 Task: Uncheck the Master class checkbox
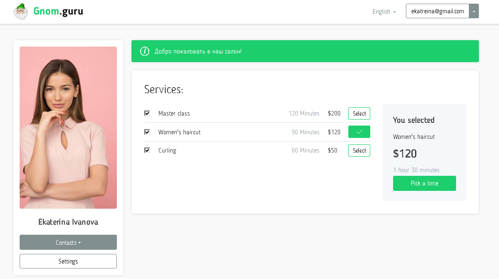click(147, 113)
